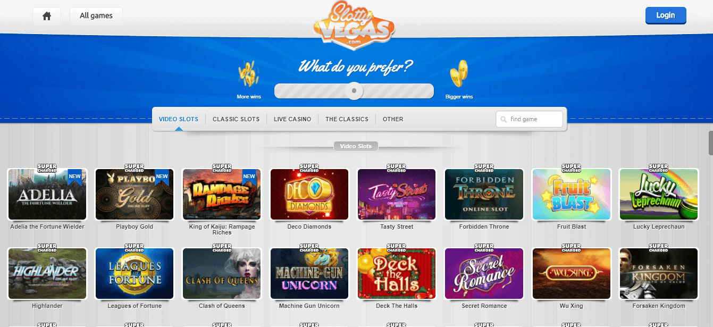Select the Deco Diamonds game tile
This screenshot has width=713, height=327.
[309, 195]
